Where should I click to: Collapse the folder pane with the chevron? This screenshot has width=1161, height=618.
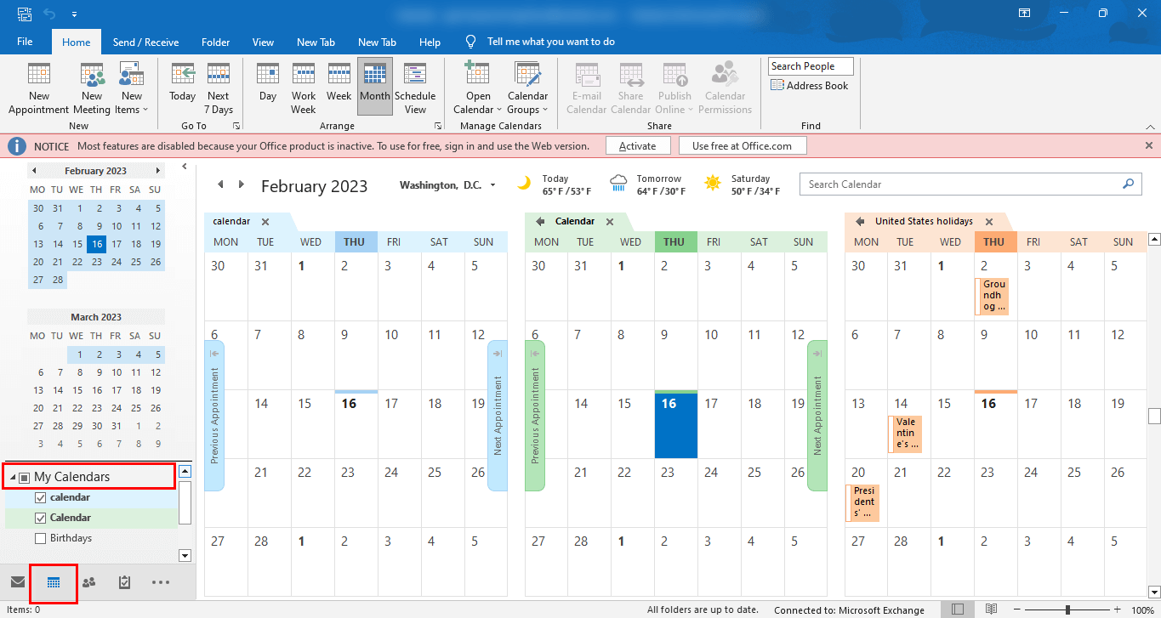tap(186, 167)
